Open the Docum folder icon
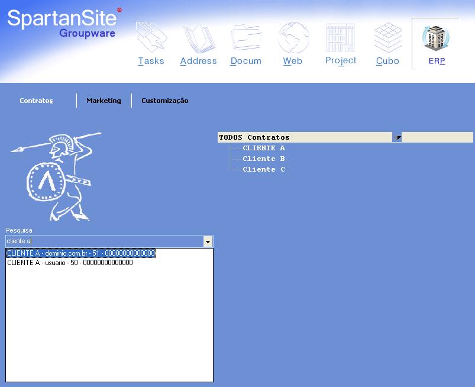 pos(246,37)
